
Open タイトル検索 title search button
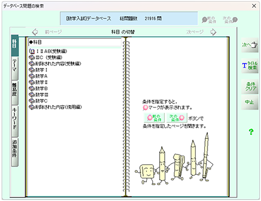coord(250,66)
